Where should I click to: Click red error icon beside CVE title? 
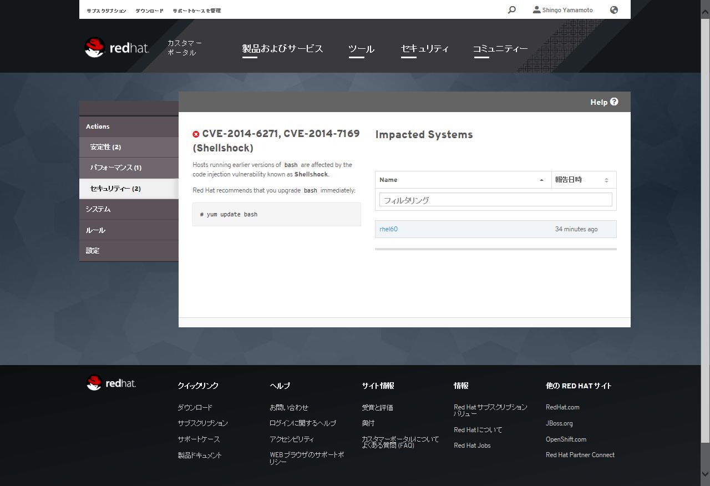click(196, 134)
